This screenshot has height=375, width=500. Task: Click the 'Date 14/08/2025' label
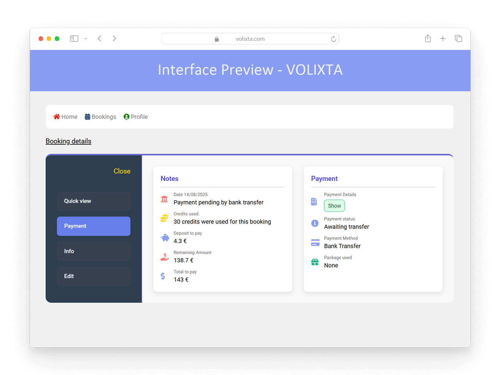[191, 194]
